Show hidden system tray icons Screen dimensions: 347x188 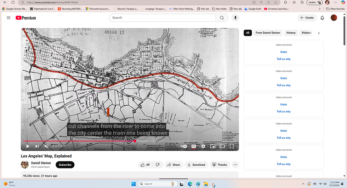tap(303, 184)
